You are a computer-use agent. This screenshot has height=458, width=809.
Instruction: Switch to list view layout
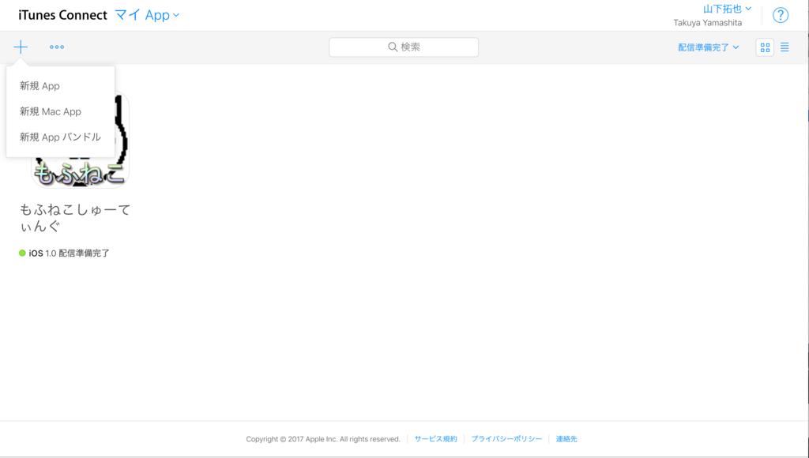(785, 47)
